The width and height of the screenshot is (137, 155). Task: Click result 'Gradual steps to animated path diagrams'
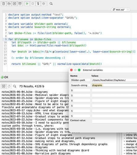click(48, 138)
